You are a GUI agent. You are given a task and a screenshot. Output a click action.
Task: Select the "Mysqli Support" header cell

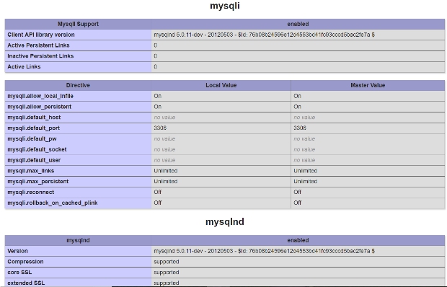click(x=78, y=24)
